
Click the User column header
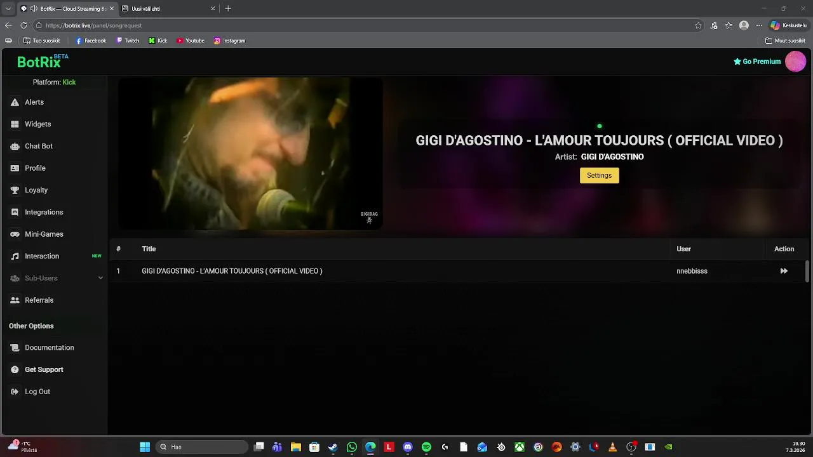[683, 249]
